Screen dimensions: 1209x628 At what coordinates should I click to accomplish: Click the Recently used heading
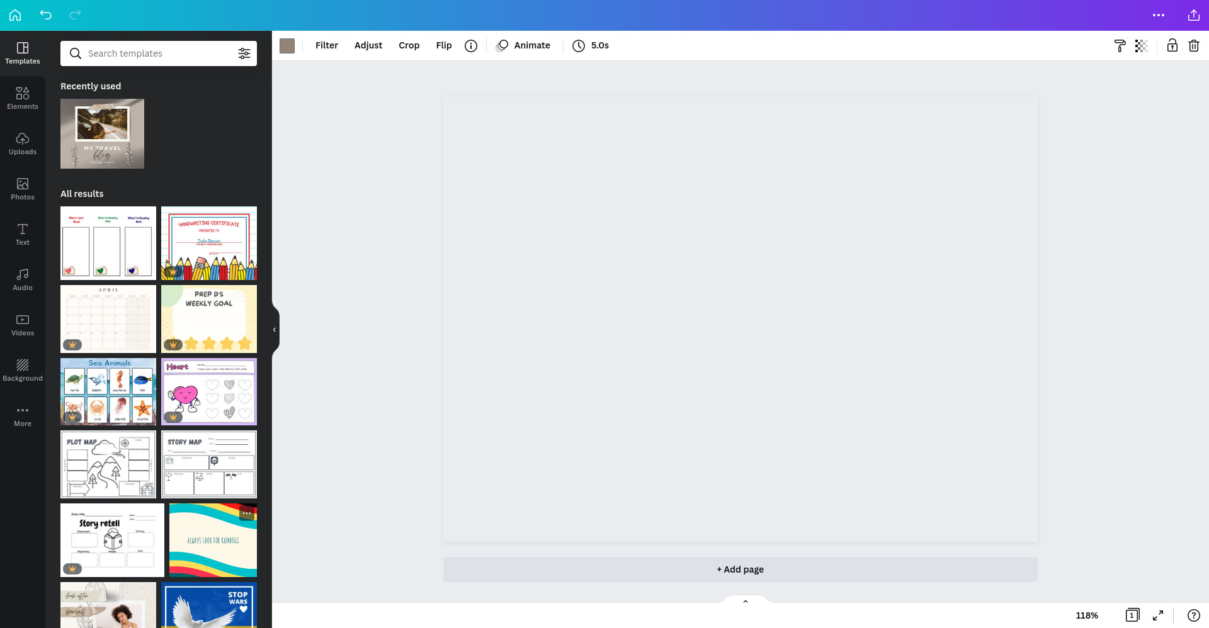(91, 86)
